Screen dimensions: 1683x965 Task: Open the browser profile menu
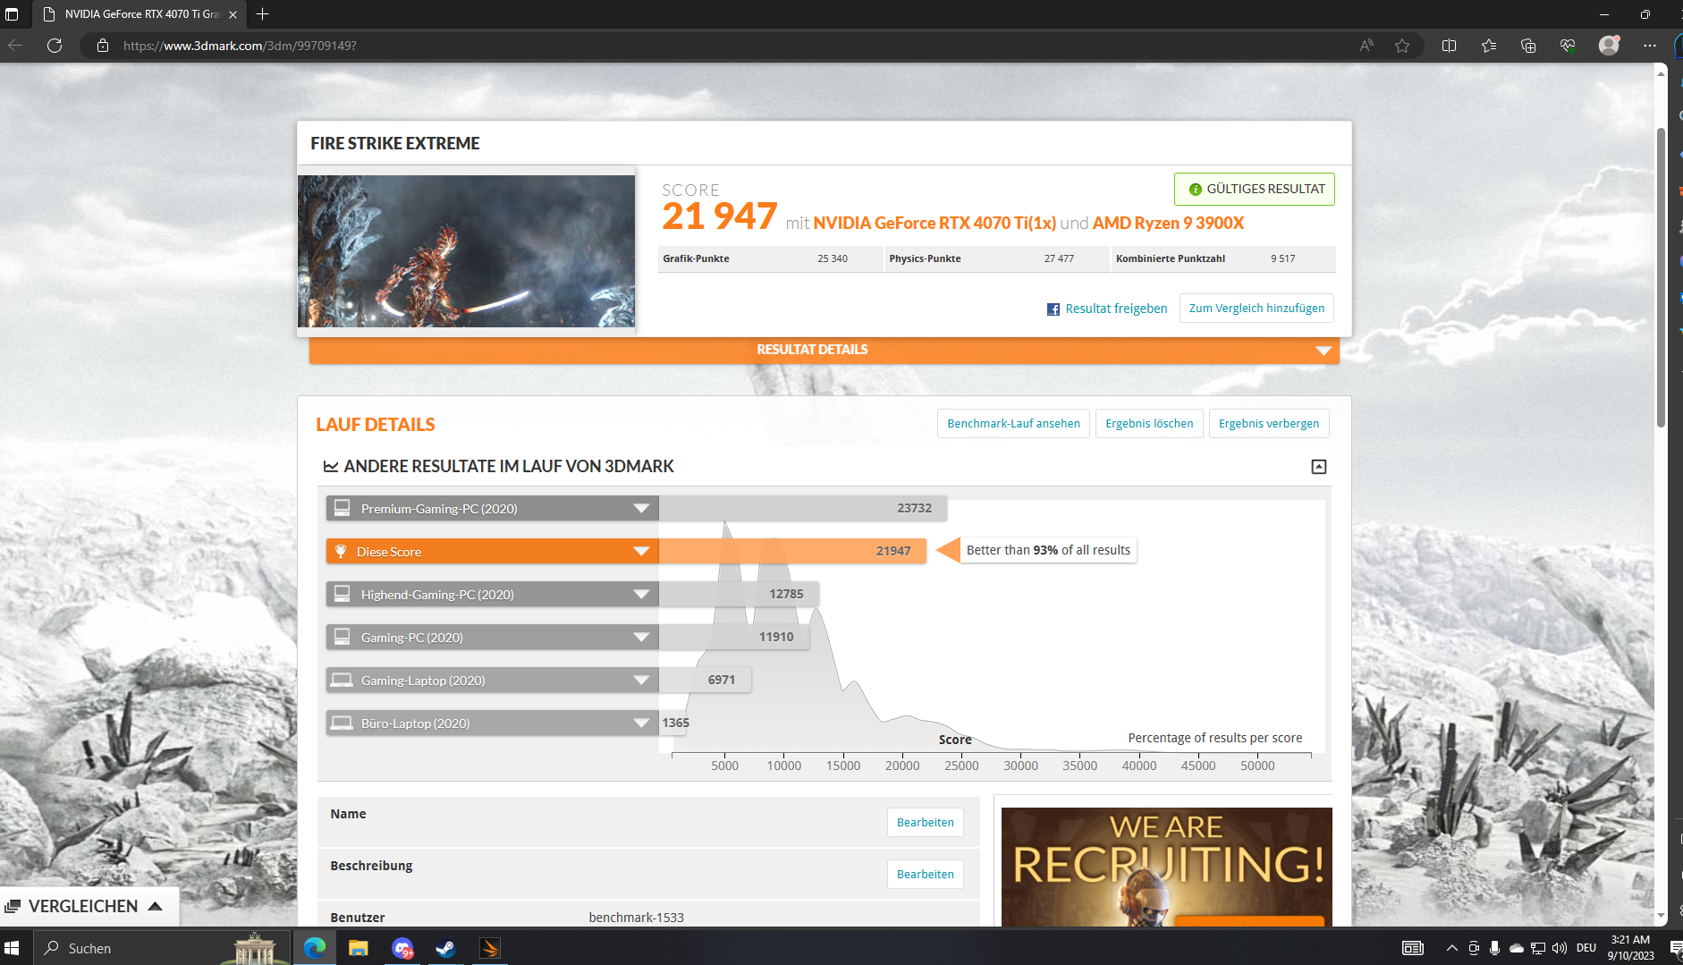point(1609,46)
